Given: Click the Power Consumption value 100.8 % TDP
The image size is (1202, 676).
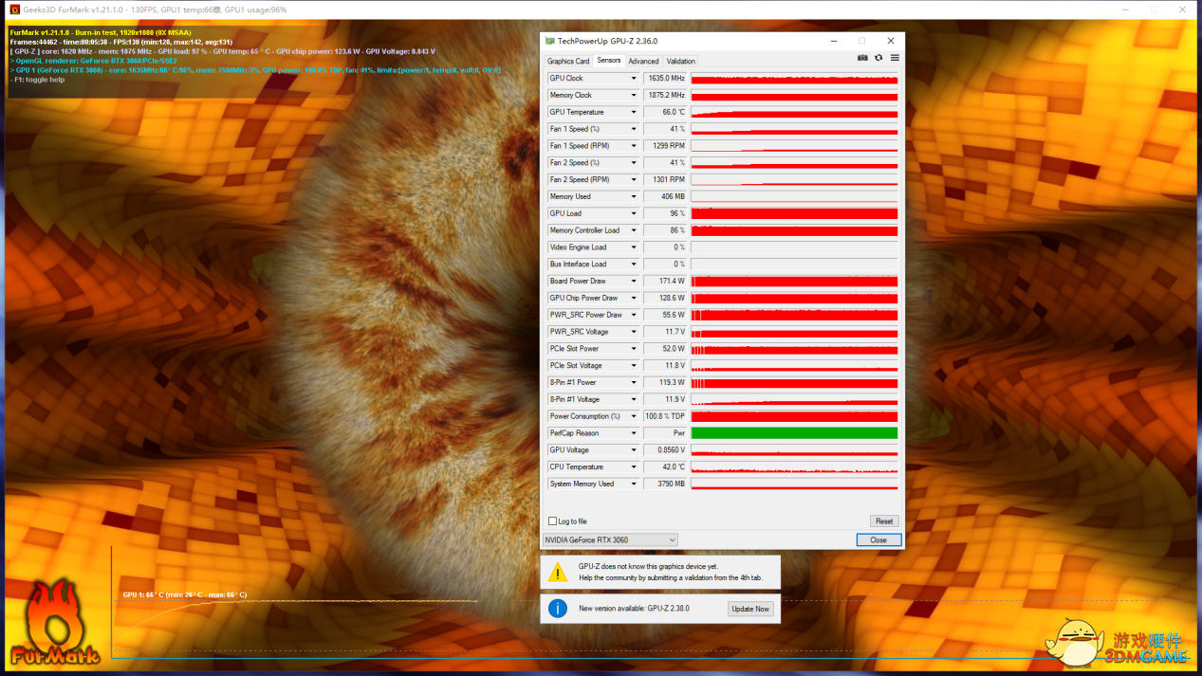Looking at the screenshot, I should (665, 416).
